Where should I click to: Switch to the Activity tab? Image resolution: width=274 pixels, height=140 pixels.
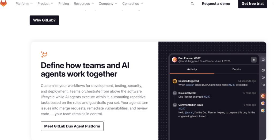pyautogui.click(x=192, y=69)
